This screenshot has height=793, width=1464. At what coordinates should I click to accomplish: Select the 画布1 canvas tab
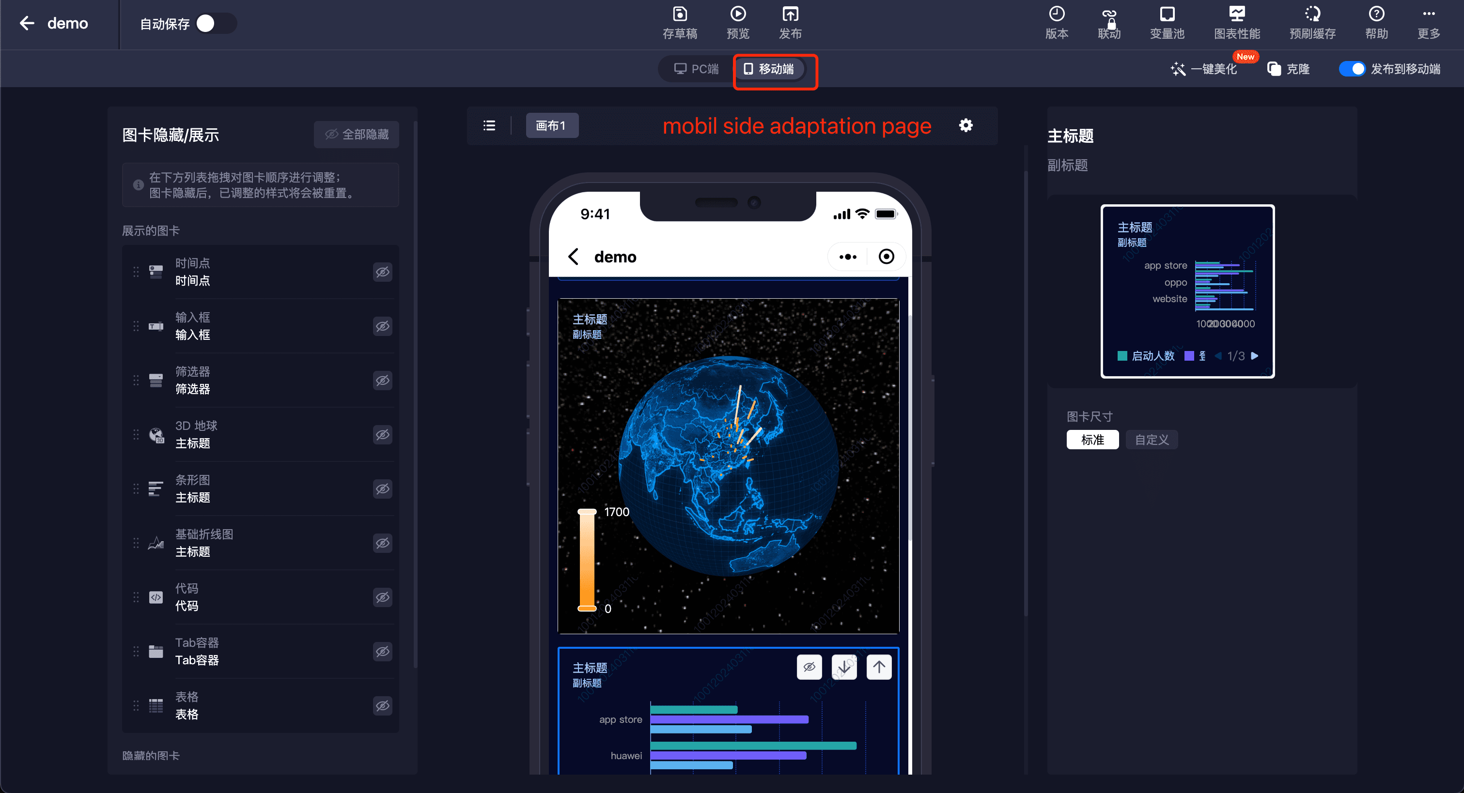(x=551, y=125)
